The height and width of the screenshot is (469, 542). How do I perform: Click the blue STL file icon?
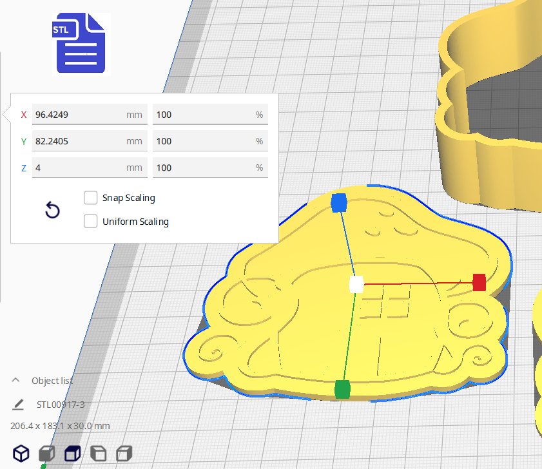81,43
